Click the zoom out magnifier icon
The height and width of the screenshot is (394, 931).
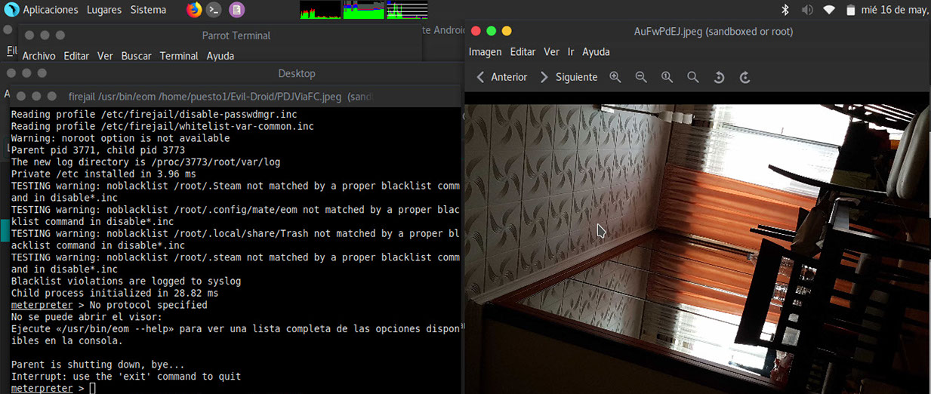641,77
